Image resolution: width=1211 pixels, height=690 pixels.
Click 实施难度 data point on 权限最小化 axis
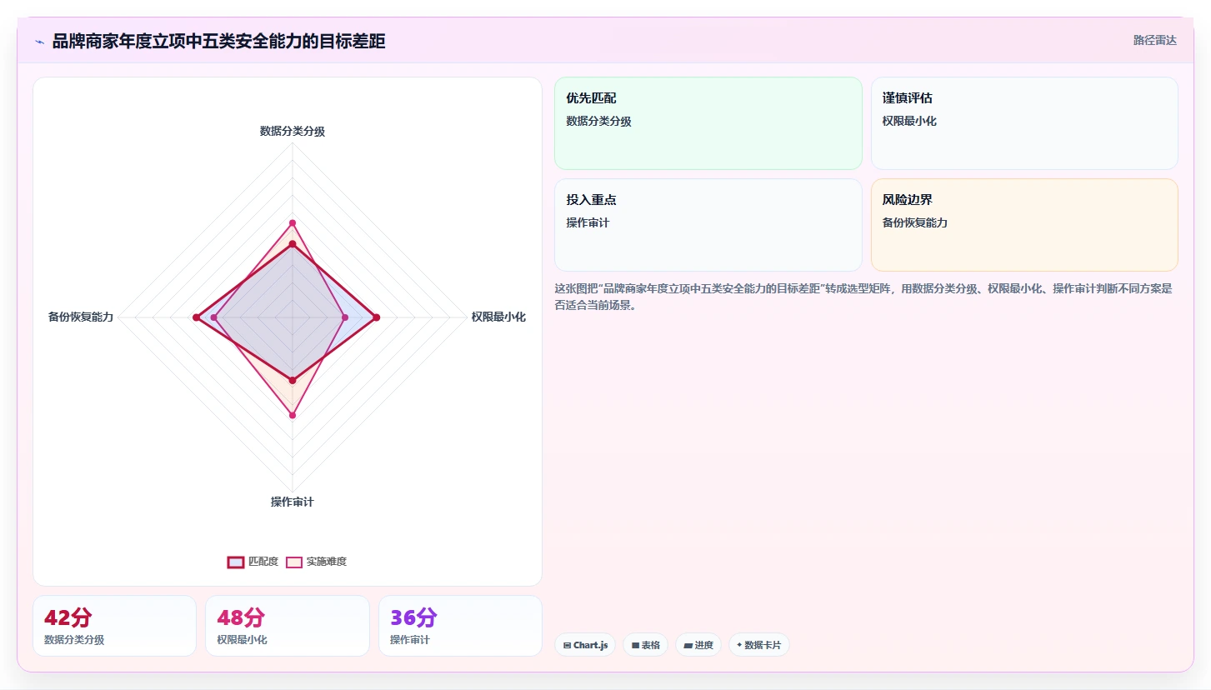[344, 317]
